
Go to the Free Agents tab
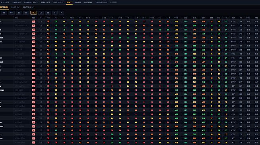[x=58, y=2]
